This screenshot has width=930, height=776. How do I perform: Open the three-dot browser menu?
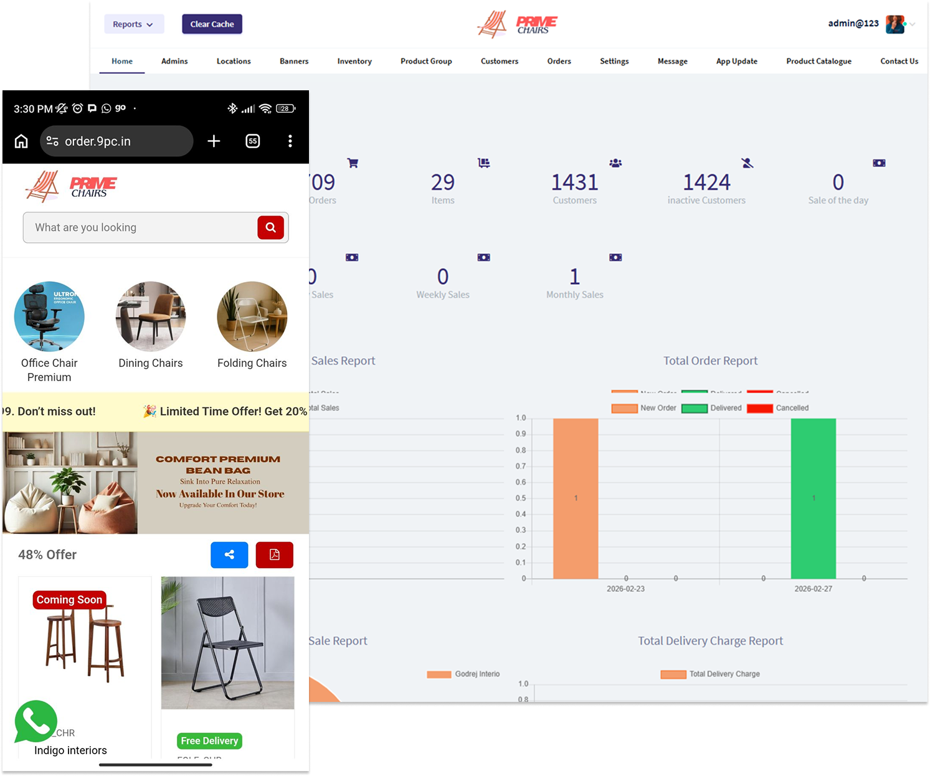(290, 141)
